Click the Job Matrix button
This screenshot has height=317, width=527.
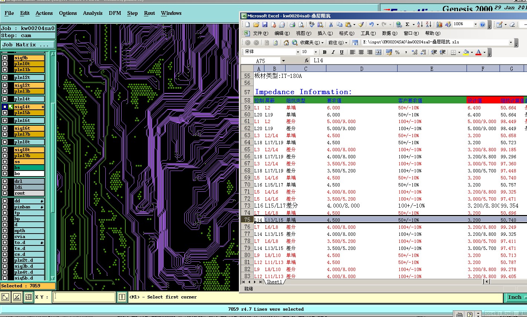tap(27, 45)
